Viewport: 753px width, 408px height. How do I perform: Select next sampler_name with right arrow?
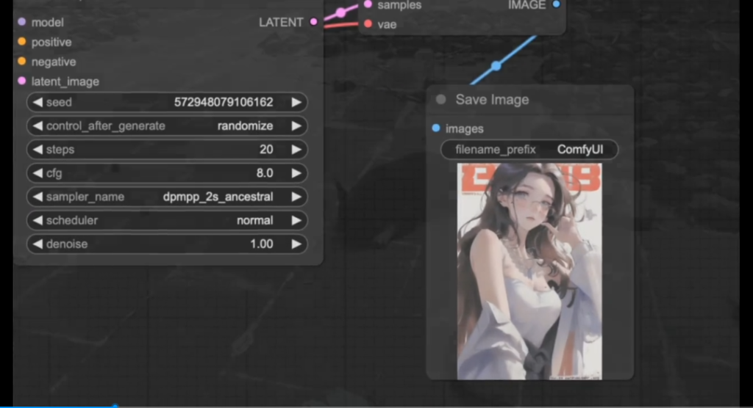click(x=296, y=197)
